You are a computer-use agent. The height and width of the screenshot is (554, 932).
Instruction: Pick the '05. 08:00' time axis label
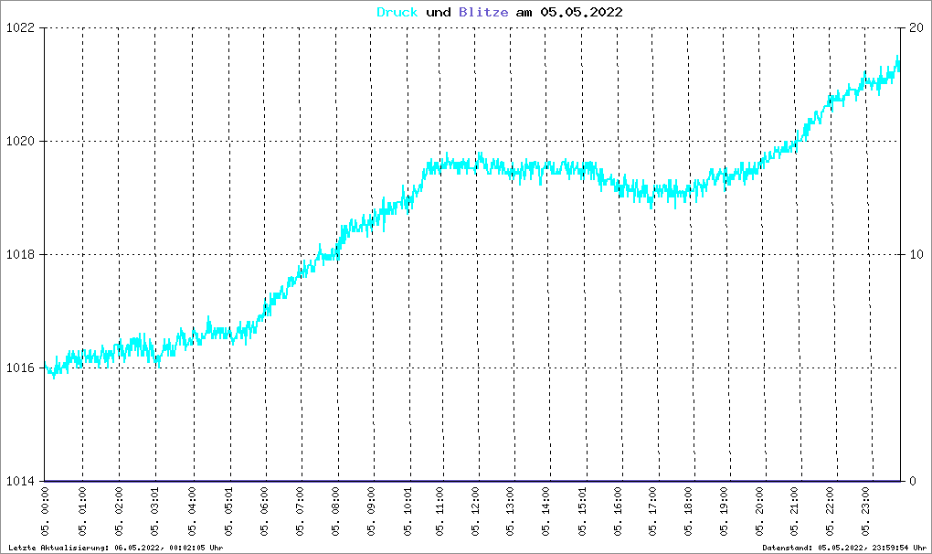(336, 512)
